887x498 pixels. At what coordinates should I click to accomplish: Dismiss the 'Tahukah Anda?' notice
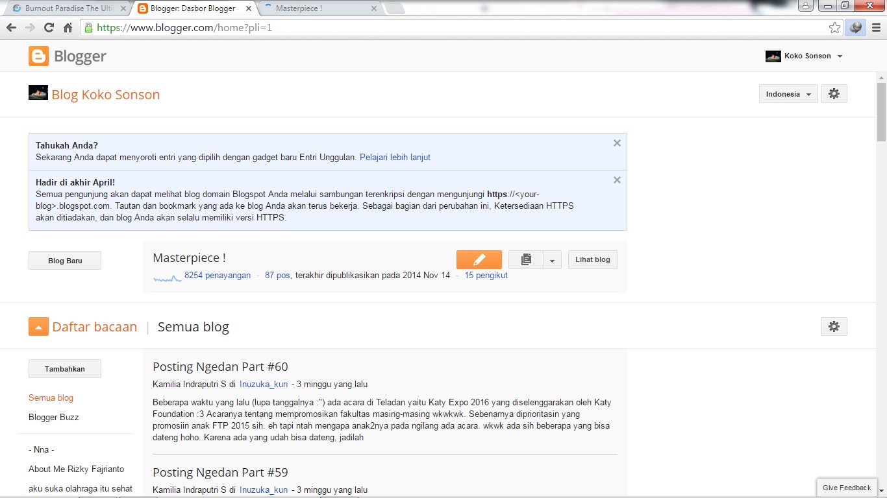point(617,143)
